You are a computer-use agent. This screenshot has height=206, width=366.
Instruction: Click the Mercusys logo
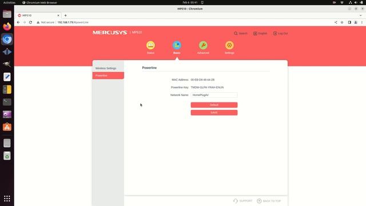tap(110, 33)
